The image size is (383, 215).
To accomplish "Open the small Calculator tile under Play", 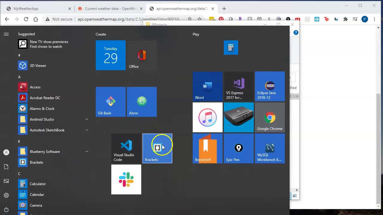I will coord(231,47).
